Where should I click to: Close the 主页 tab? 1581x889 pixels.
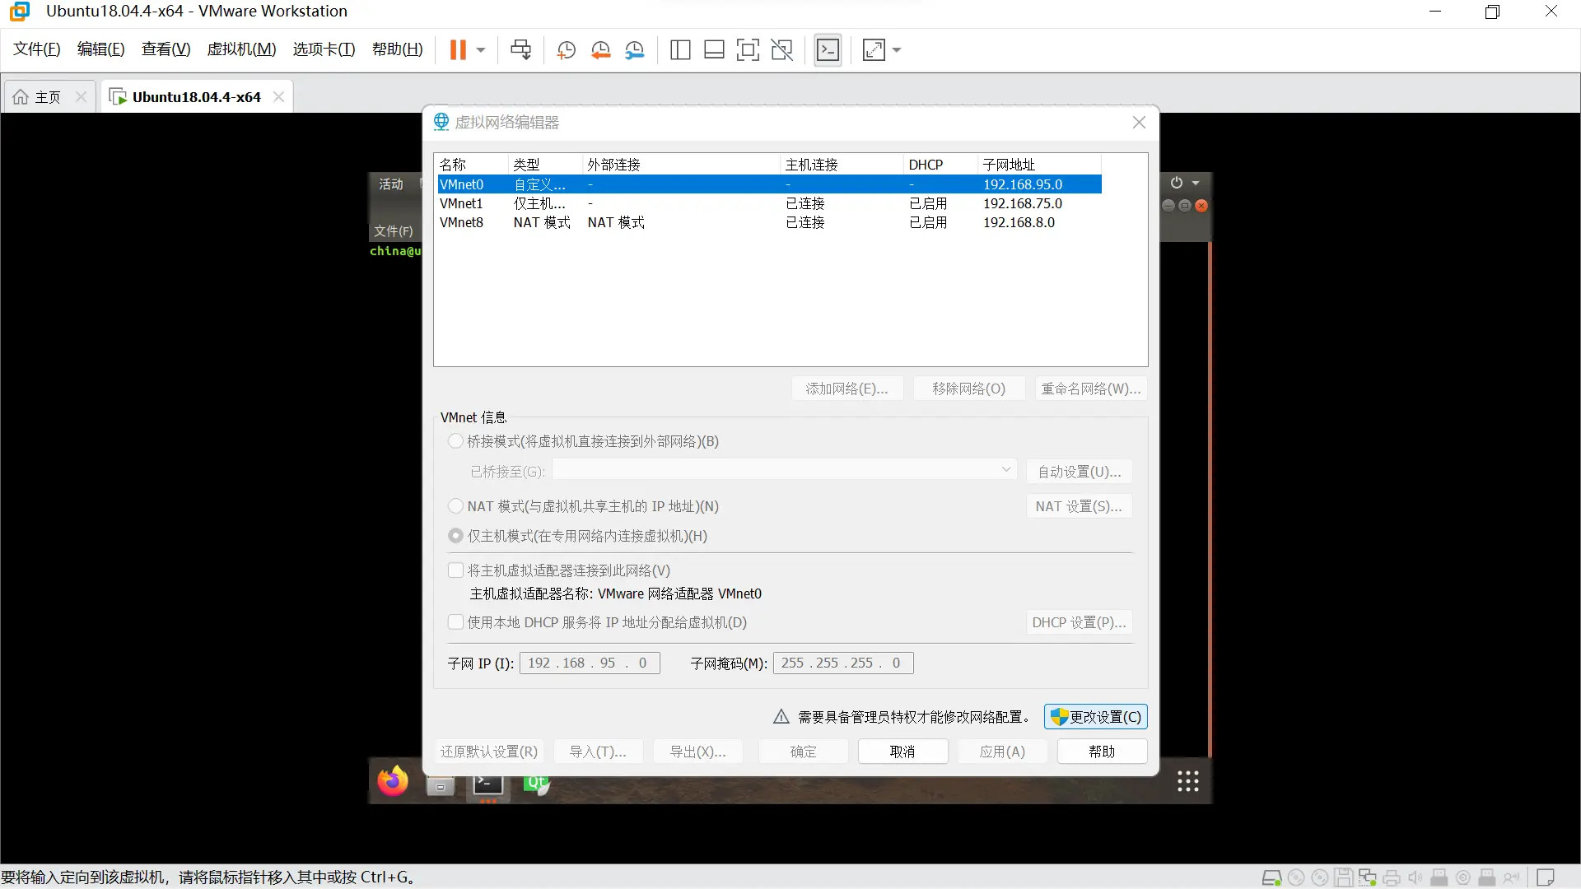(81, 97)
